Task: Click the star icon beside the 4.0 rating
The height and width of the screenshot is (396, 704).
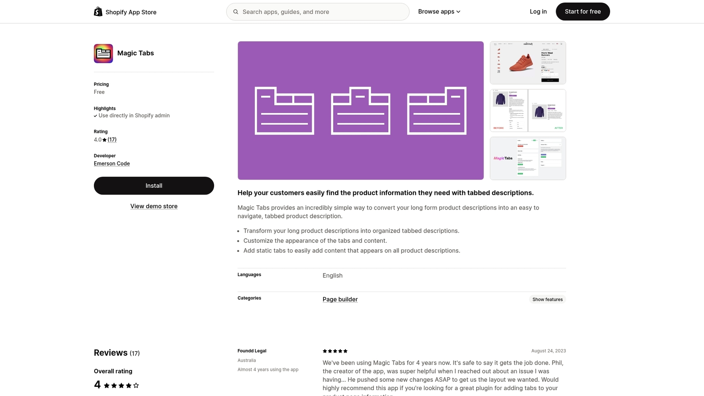Action: (104, 140)
